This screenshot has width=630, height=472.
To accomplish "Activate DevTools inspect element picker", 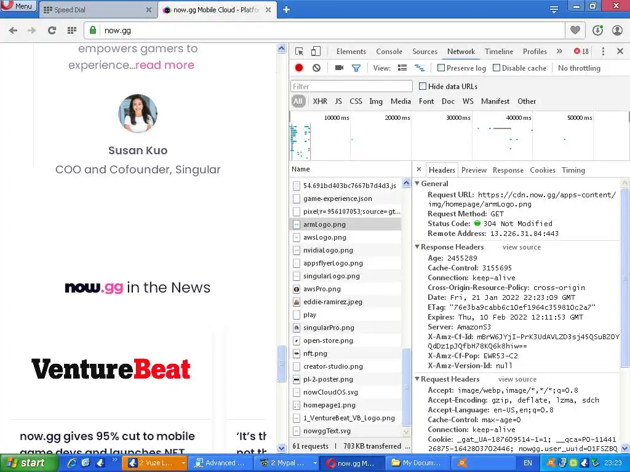I will (x=299, y=52).
